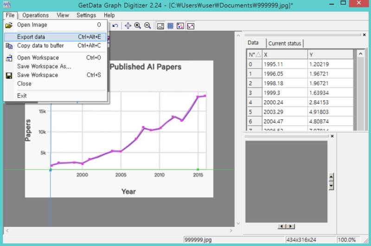This screenshot has width=371, height=246.
Task: Open the View menu
Action: [x=63, y=15]
